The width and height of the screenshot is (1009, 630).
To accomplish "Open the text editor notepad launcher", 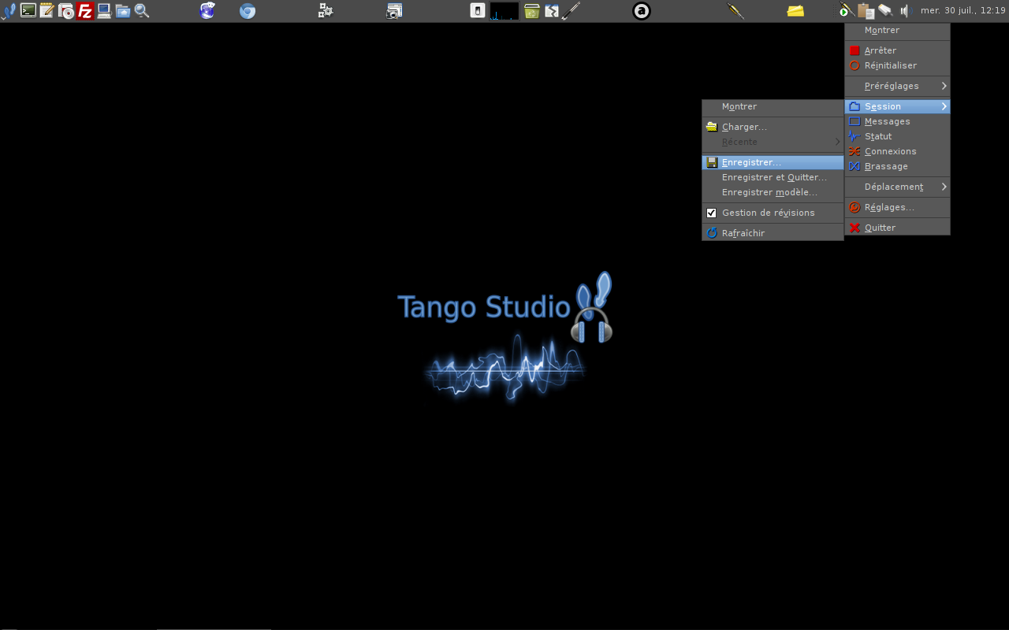I will [x=47, y=11].
